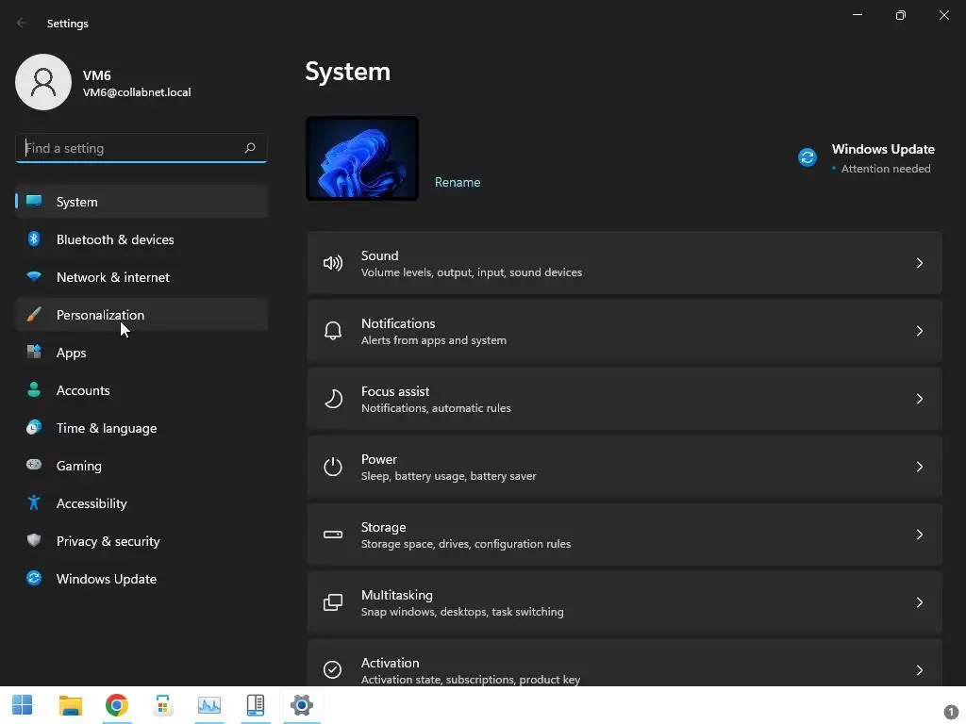Focus the Find a setting field
Viewport: 966px width, 724px height.
142,148
